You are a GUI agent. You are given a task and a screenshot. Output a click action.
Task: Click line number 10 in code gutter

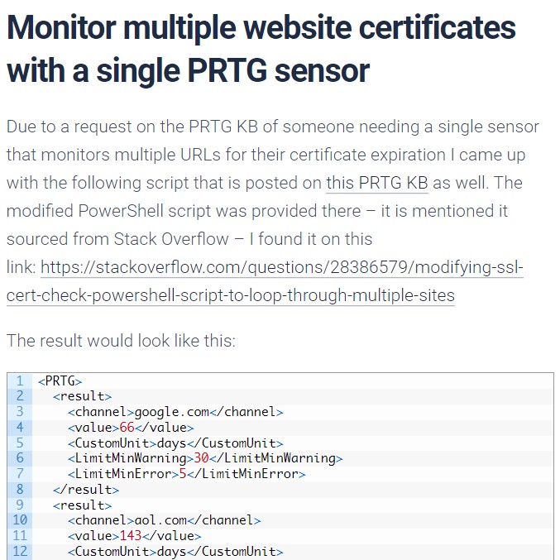coord(20,520)
